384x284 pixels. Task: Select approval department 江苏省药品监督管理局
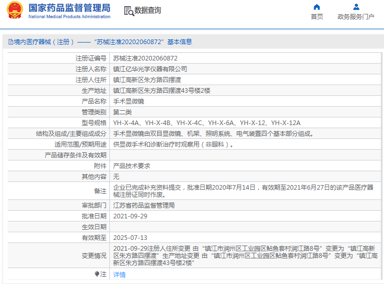point(144,205)
